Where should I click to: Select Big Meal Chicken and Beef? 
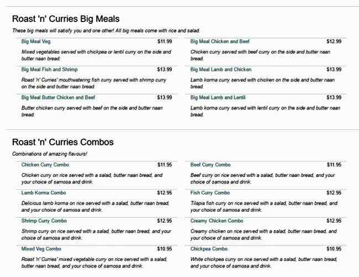click(220, 41)
